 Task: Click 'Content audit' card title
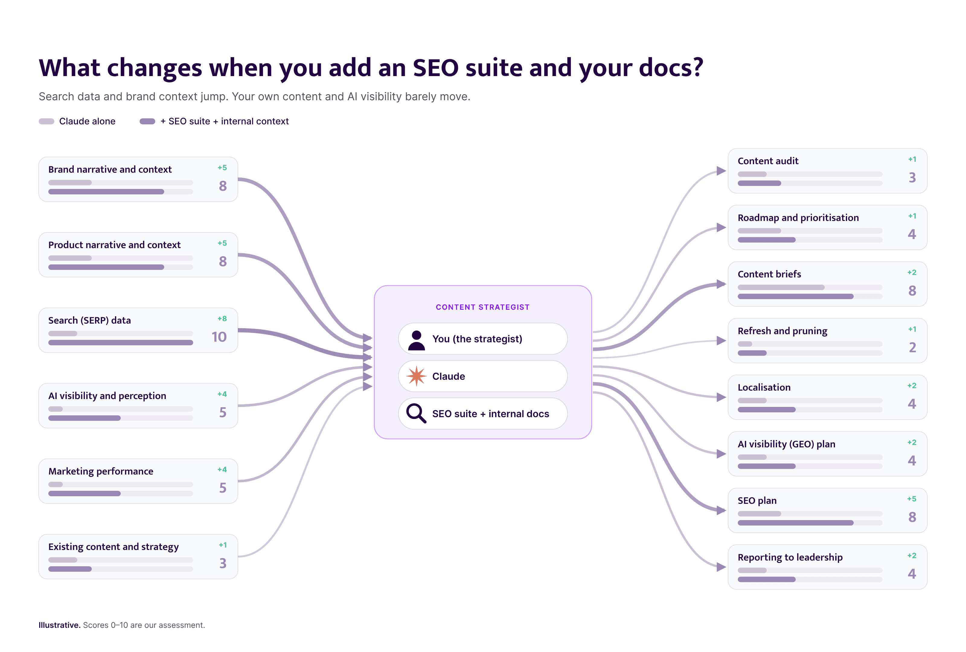[x=768, y=161]
